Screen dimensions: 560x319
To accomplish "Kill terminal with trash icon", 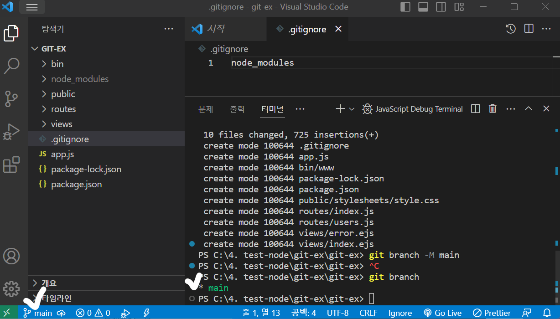I will (493, 109).
